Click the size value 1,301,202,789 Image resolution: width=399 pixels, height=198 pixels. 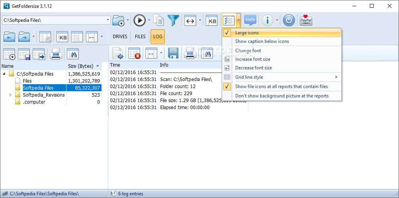click(x=84, y=81)
